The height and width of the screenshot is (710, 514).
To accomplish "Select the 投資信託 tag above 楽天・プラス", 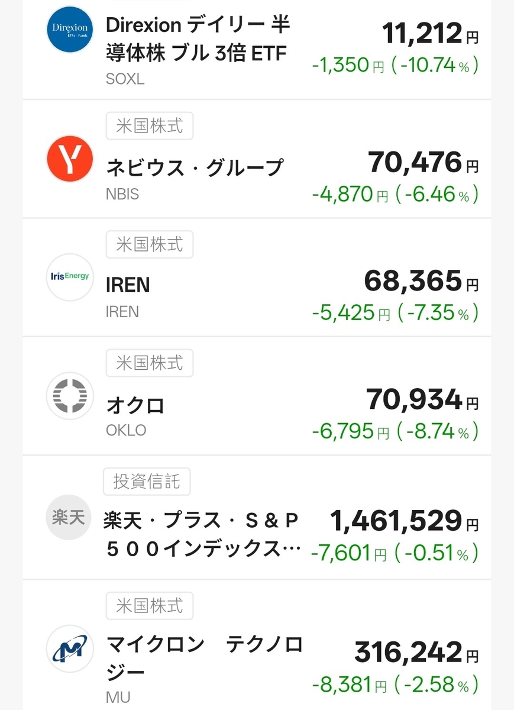I will [x=147, y=482].
